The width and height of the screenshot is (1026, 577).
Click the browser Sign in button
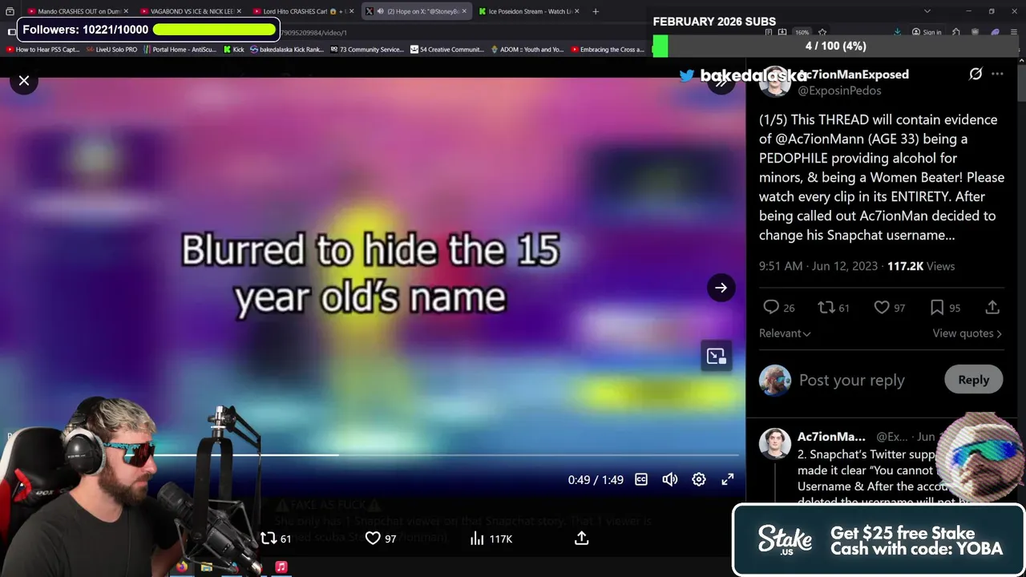(927, 32)
